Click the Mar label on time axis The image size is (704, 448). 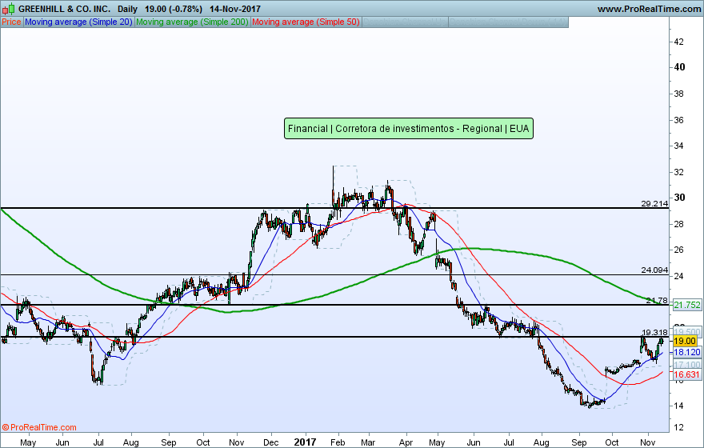[x=368, y=442]
